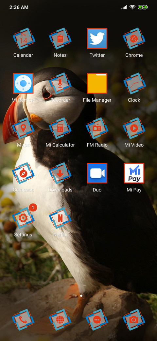Tap the 2:36 AM clock text

[19, 7]
